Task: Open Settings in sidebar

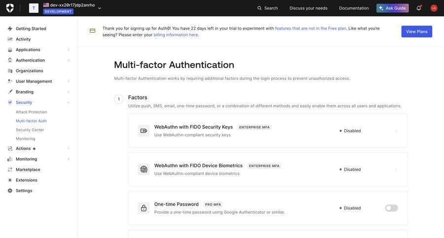Action: tap(24, 191)
